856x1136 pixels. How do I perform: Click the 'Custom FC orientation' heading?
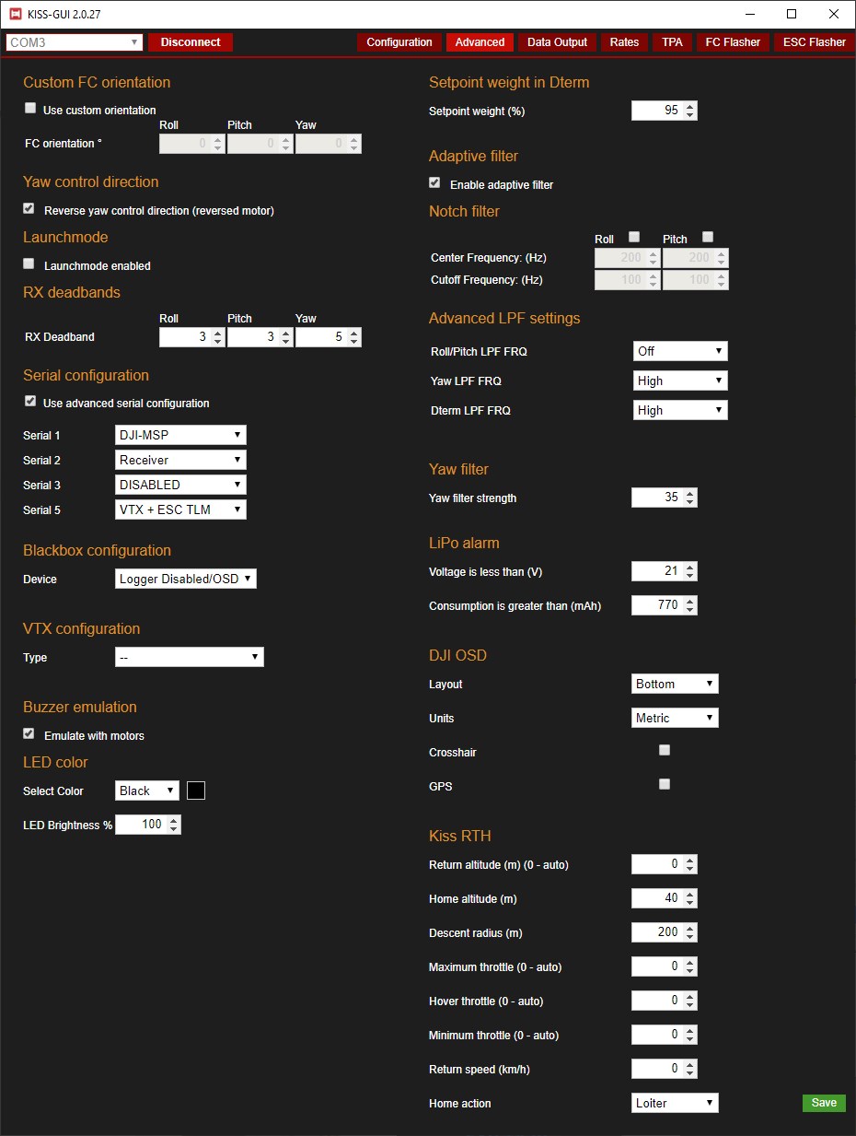(x=97, y=82)
